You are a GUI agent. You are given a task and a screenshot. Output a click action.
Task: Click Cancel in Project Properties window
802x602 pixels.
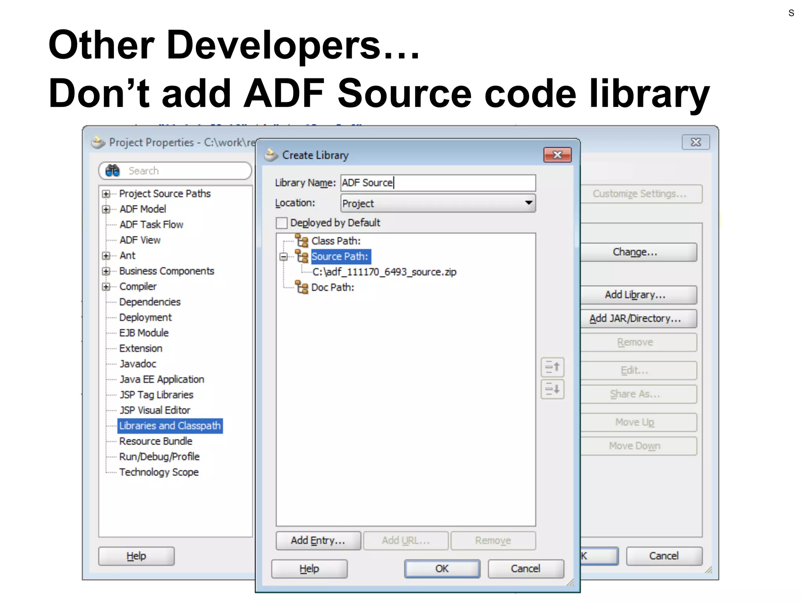click(664, 556)
